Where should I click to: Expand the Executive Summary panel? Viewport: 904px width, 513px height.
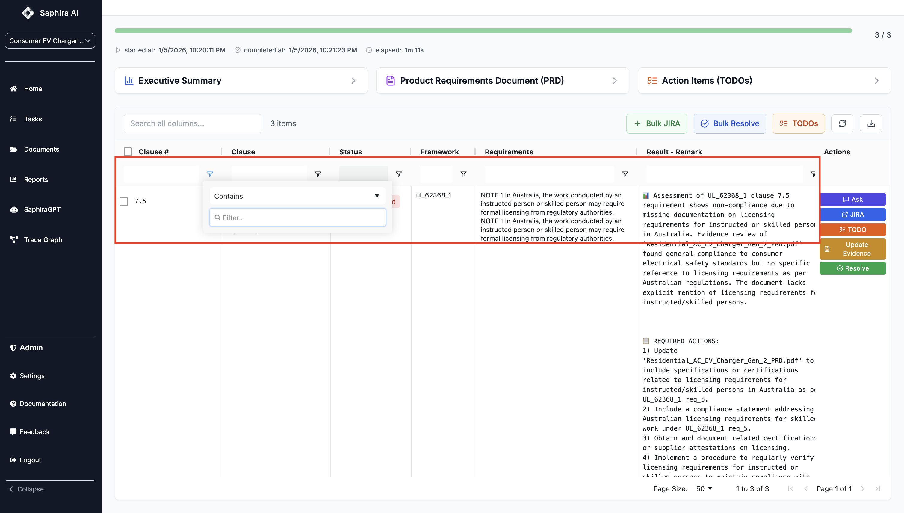click(241, 80)
